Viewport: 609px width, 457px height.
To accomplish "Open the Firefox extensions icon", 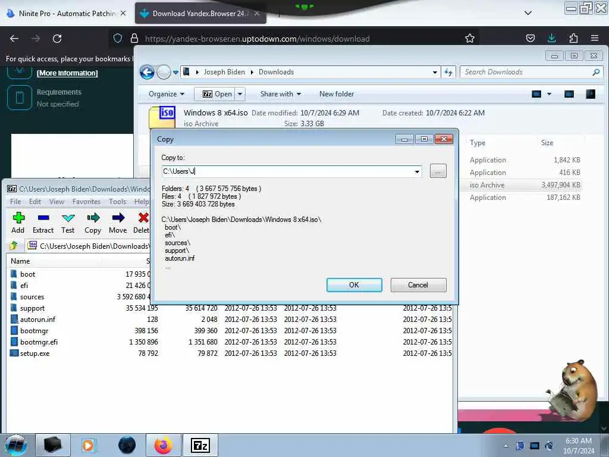I will 573,38.
